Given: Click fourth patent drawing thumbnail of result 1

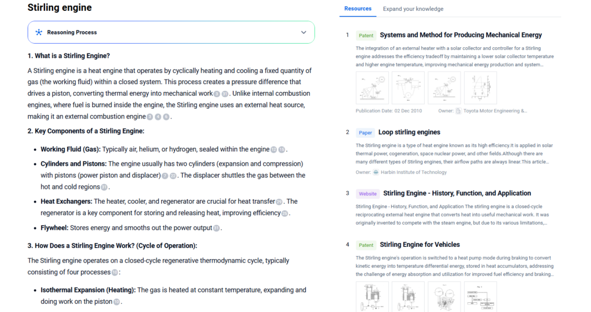Looking at the screenshot, I should coord(480,88).
